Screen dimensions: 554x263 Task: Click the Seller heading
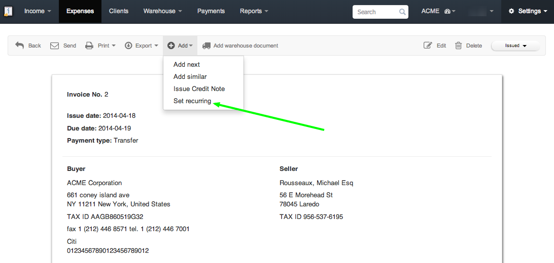[289, 169]
